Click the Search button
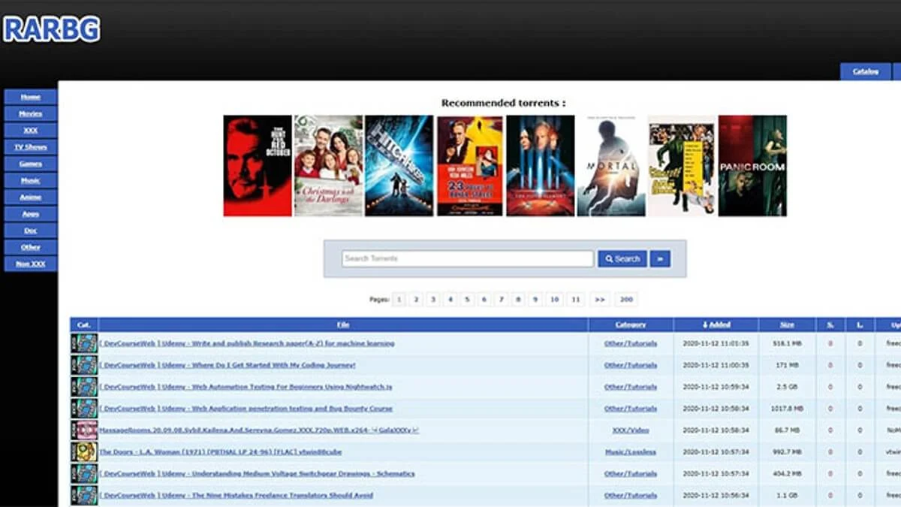Image resolution: width=901 pixels, height=507 pixels. coord(622,258)
